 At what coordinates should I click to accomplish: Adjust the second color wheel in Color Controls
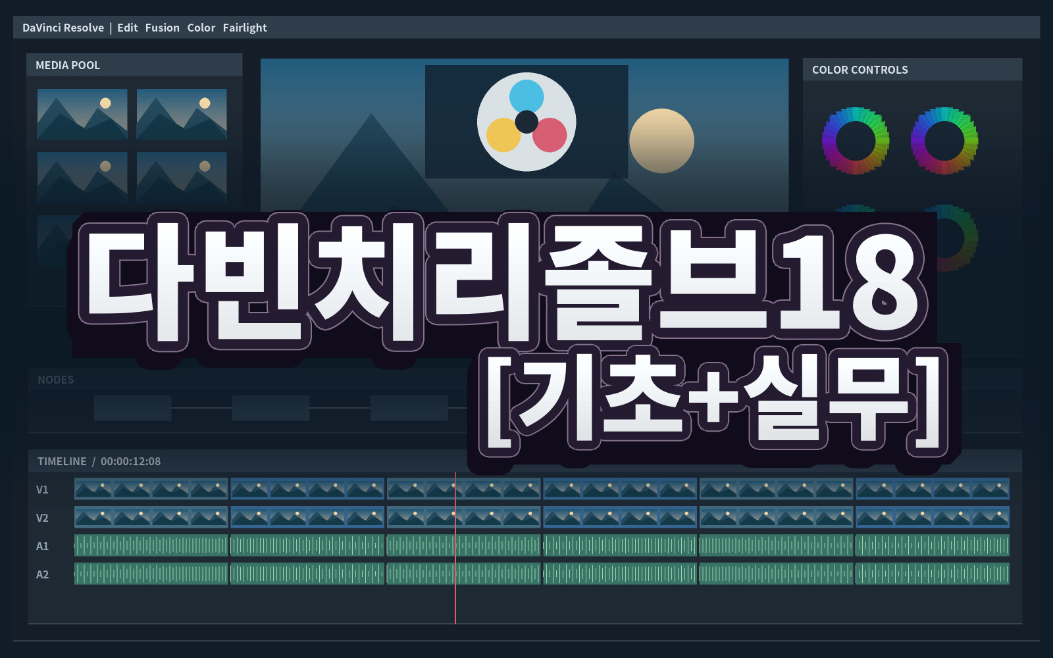[944, 141]
